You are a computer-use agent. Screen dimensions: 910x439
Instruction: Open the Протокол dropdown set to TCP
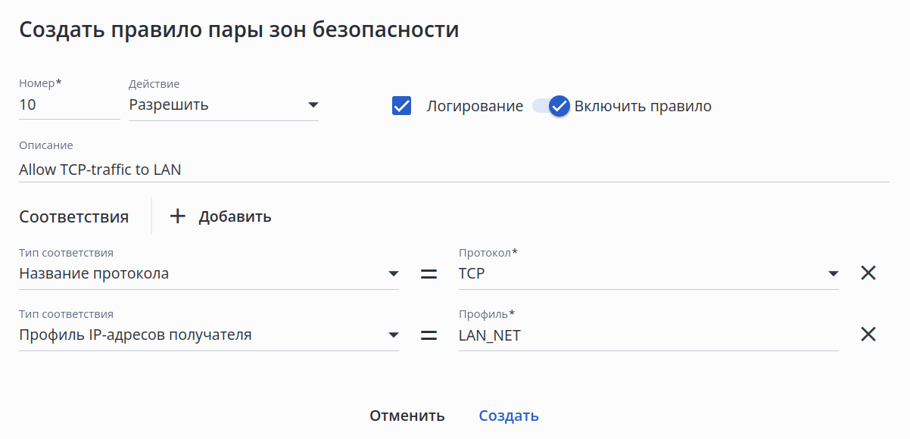[x=648, y=273]
